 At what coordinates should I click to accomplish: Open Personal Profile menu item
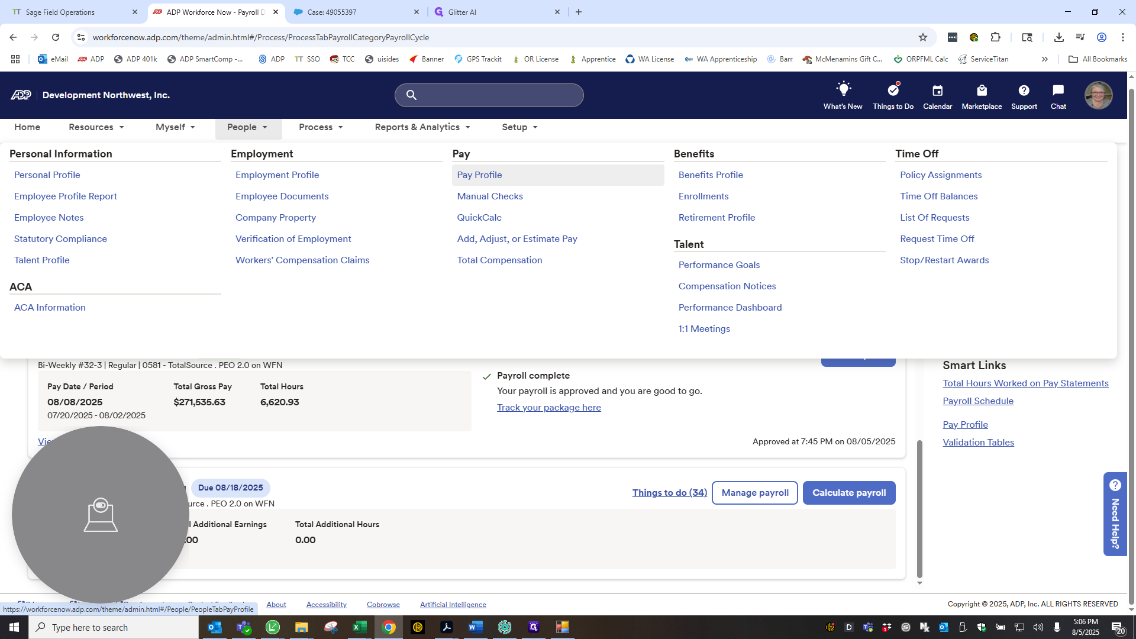[x=47, y=175]
